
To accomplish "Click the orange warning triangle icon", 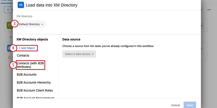I will (x=9, y=57).
